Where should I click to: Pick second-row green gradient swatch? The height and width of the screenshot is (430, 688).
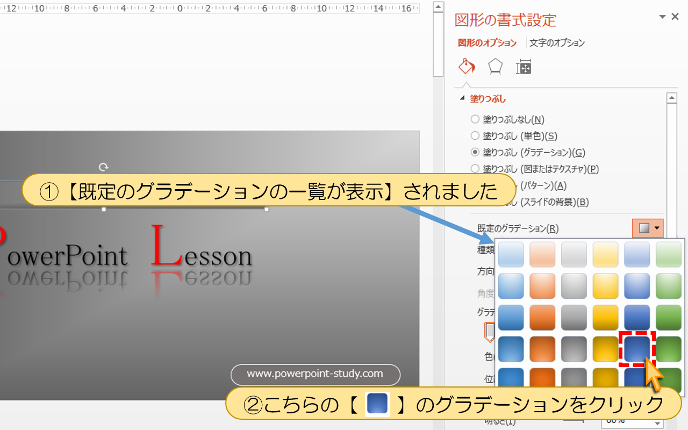pyautogui.click(x=669, y=286)
